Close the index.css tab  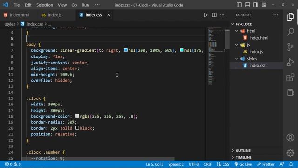click(x=108, y=15)
